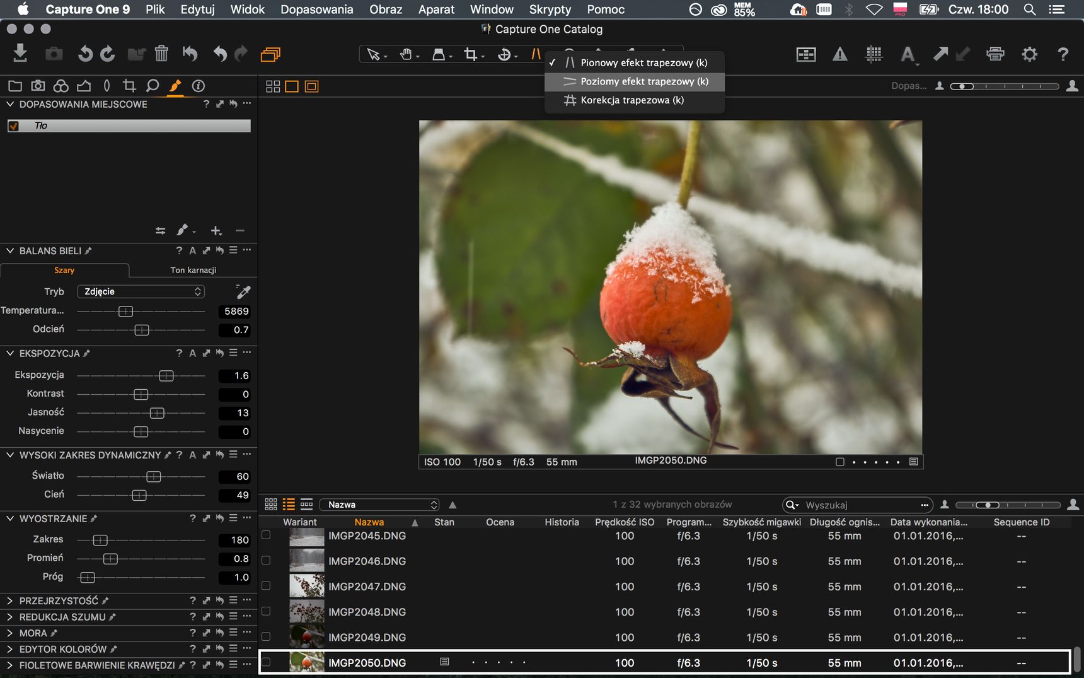Select the pointer cursor tool

(373, 55)
